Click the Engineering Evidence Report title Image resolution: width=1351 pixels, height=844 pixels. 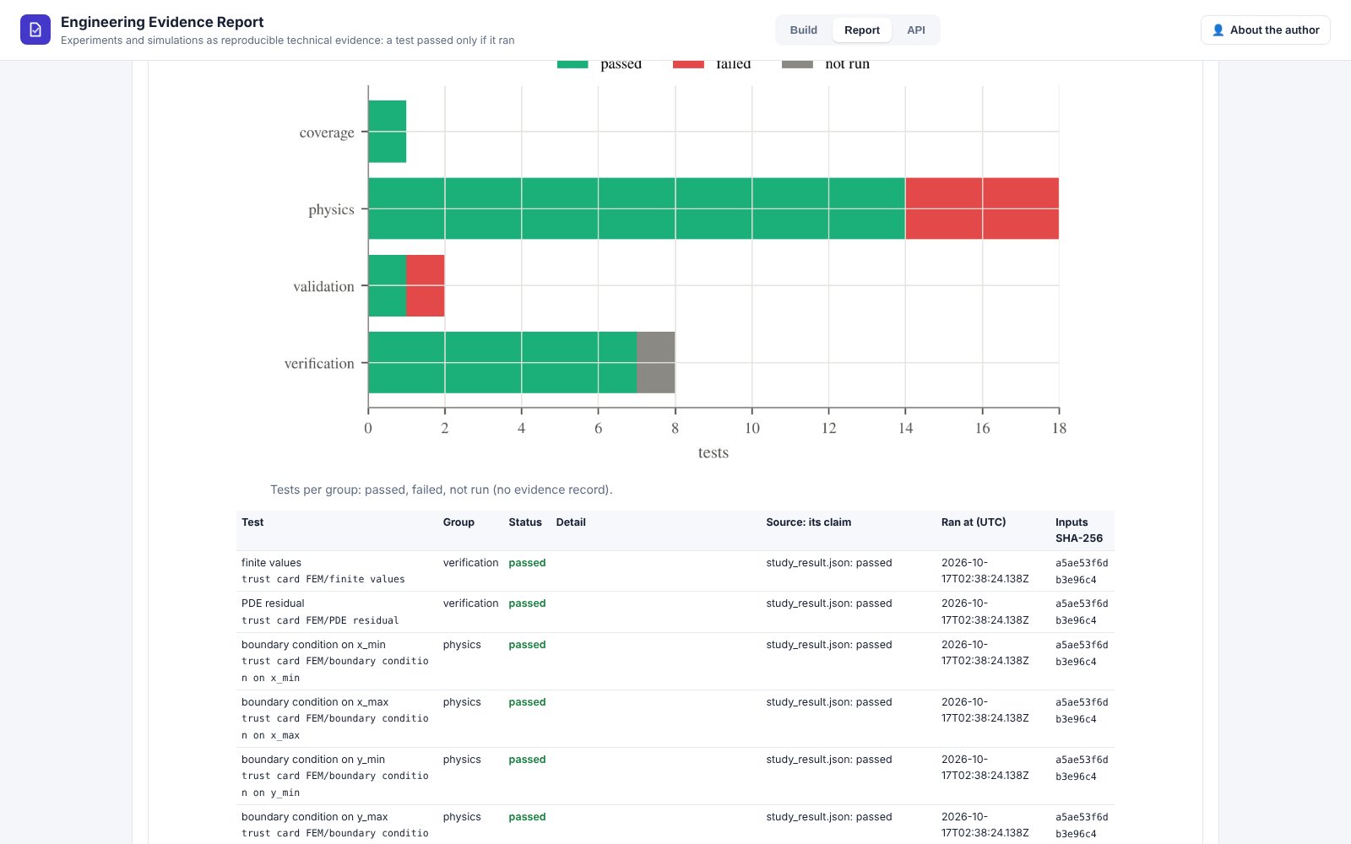tap(162, 22)
